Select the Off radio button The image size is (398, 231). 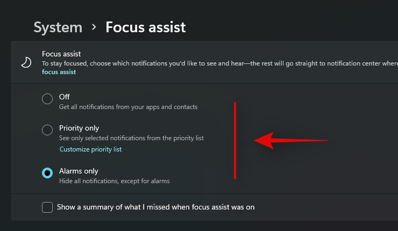pos(47,99)
